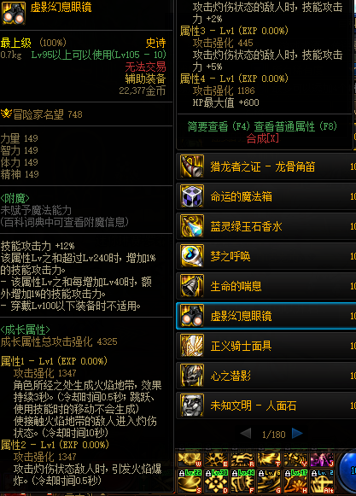This screenshot has height=496, width=356.
Task: Click 简要查看 (F4) brief view text
Action: tap(217, 126)
